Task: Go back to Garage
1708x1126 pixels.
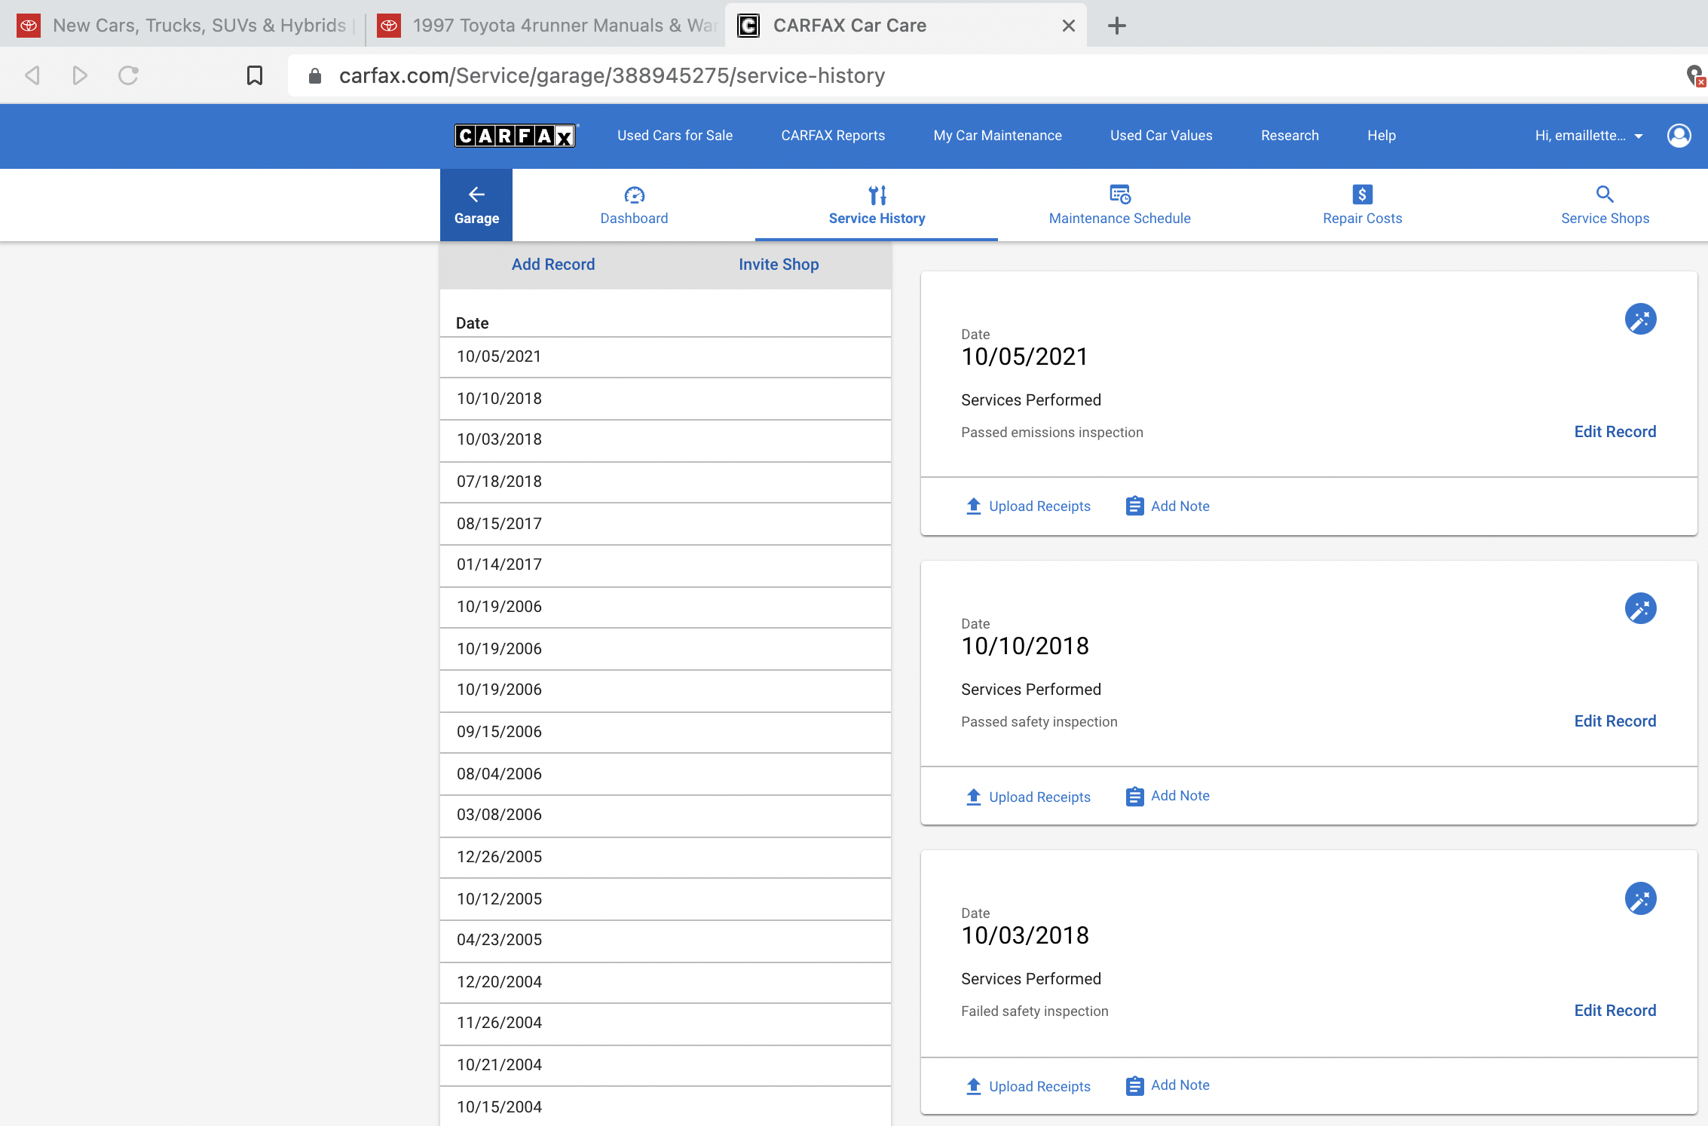Action: pyautogui.click(x=476, y=205)
